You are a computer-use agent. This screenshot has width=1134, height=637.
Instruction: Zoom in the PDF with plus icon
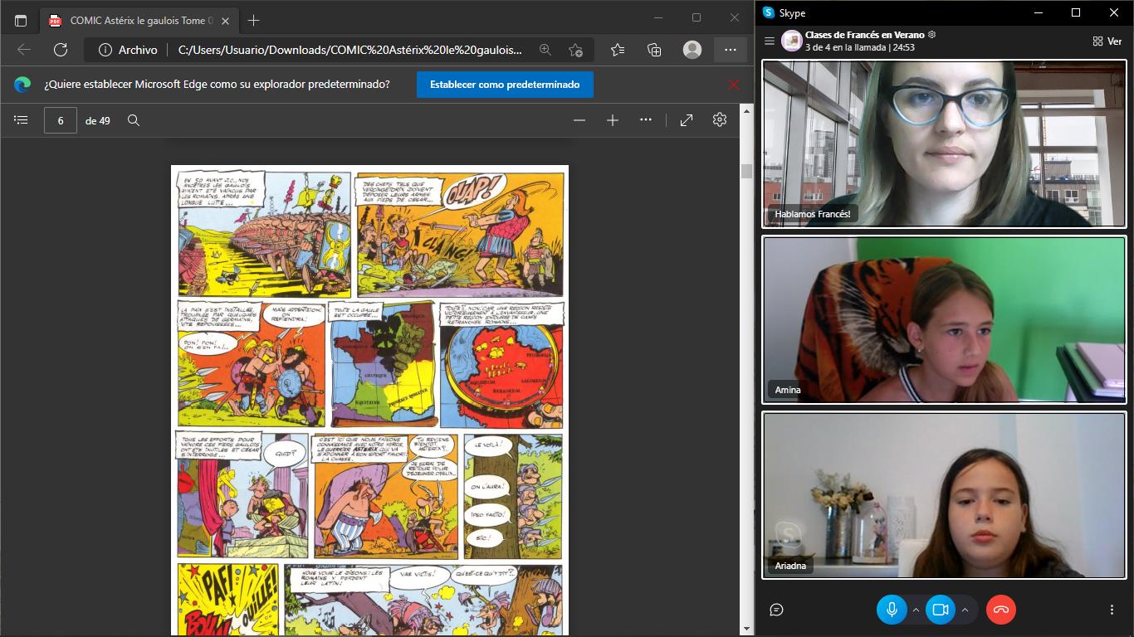point(613,120)
